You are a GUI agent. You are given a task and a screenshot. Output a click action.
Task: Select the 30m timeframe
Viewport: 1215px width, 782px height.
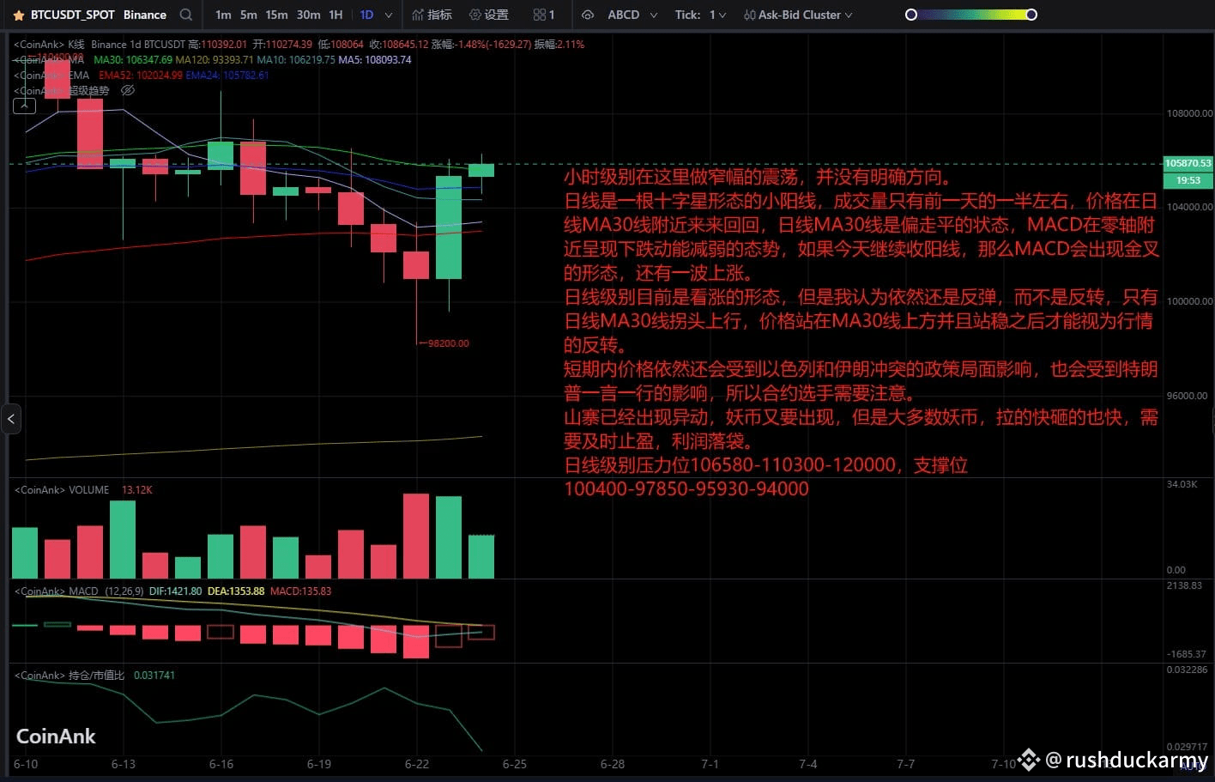308,15
